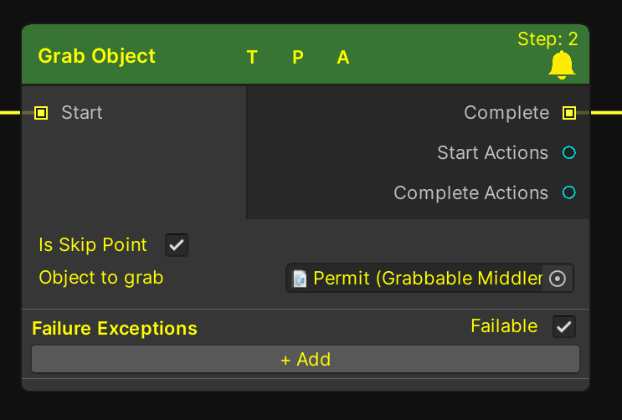Click the Start Actions label text
Screen dimensions: 622x420
(x=492, y=152)
